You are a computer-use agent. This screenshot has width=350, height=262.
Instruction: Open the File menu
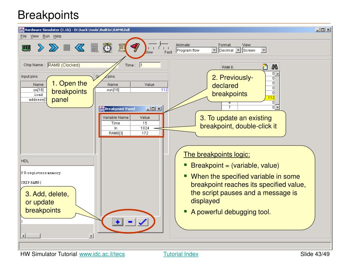pyautogui.click(x=24, y=36)
